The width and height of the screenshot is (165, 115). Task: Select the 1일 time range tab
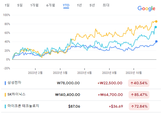point(7,5)
